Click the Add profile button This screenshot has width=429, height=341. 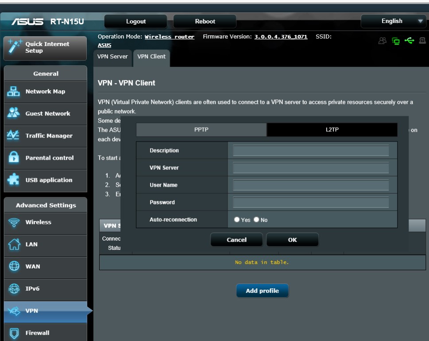click(x=262, y=291)
